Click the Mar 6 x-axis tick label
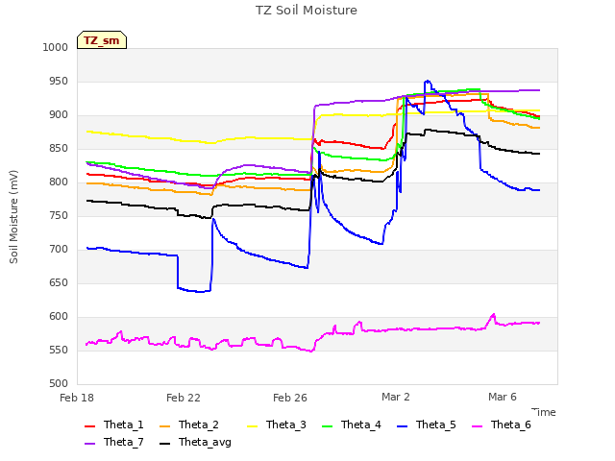Screen dimensions: 615x461 point(503,397)
